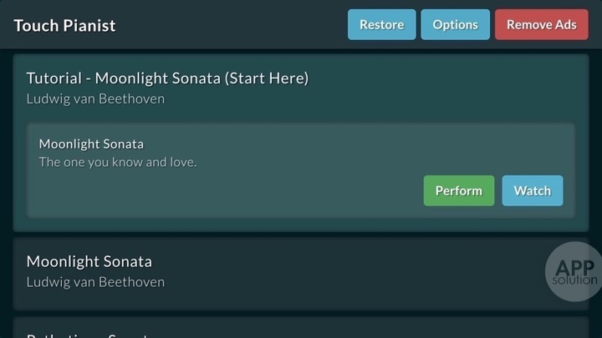Click the word "solution" in the circular watermark

pyautogui.click(x=575, y=280)
